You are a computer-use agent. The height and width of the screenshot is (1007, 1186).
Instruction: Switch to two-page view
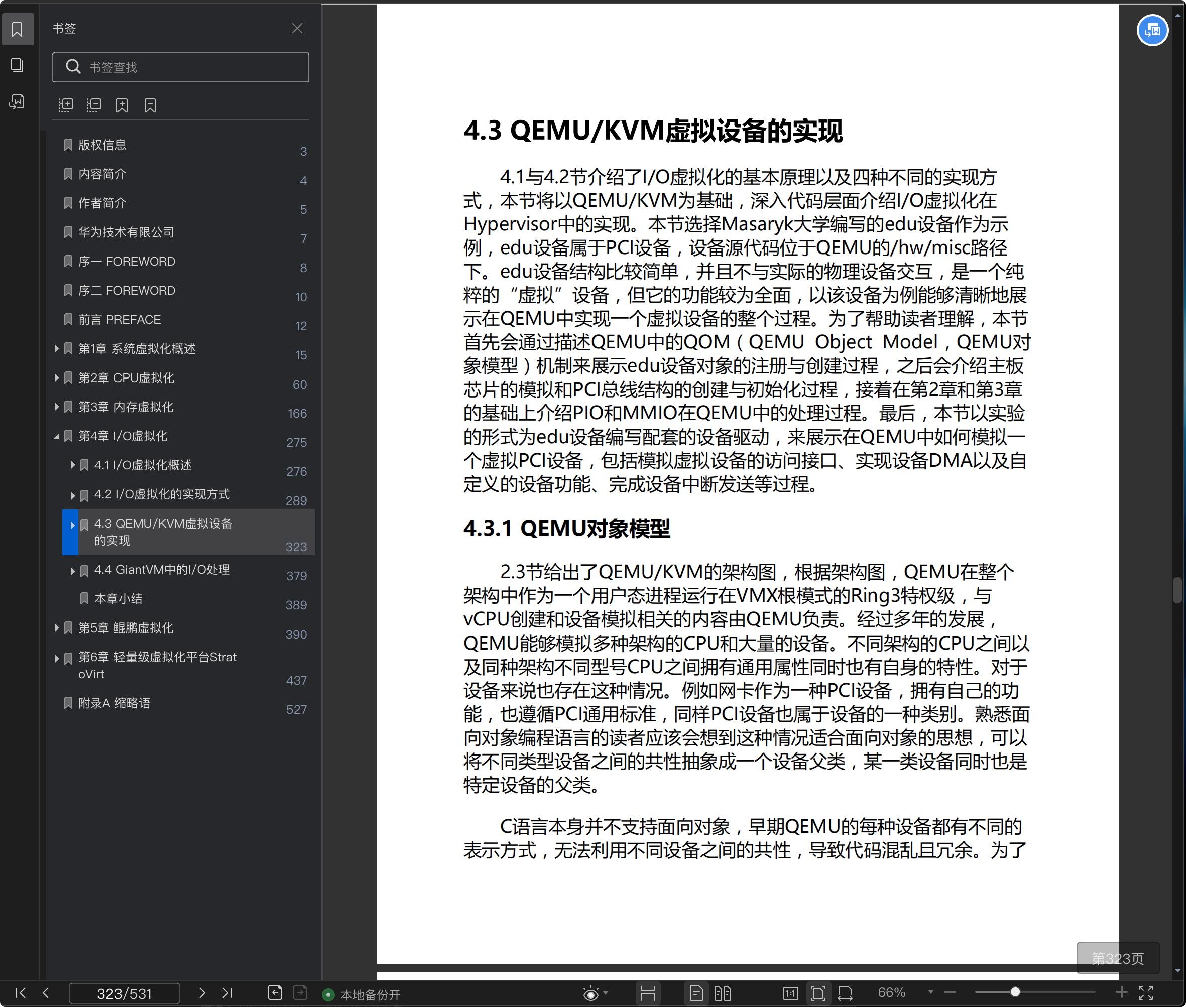tap(723, 993)
